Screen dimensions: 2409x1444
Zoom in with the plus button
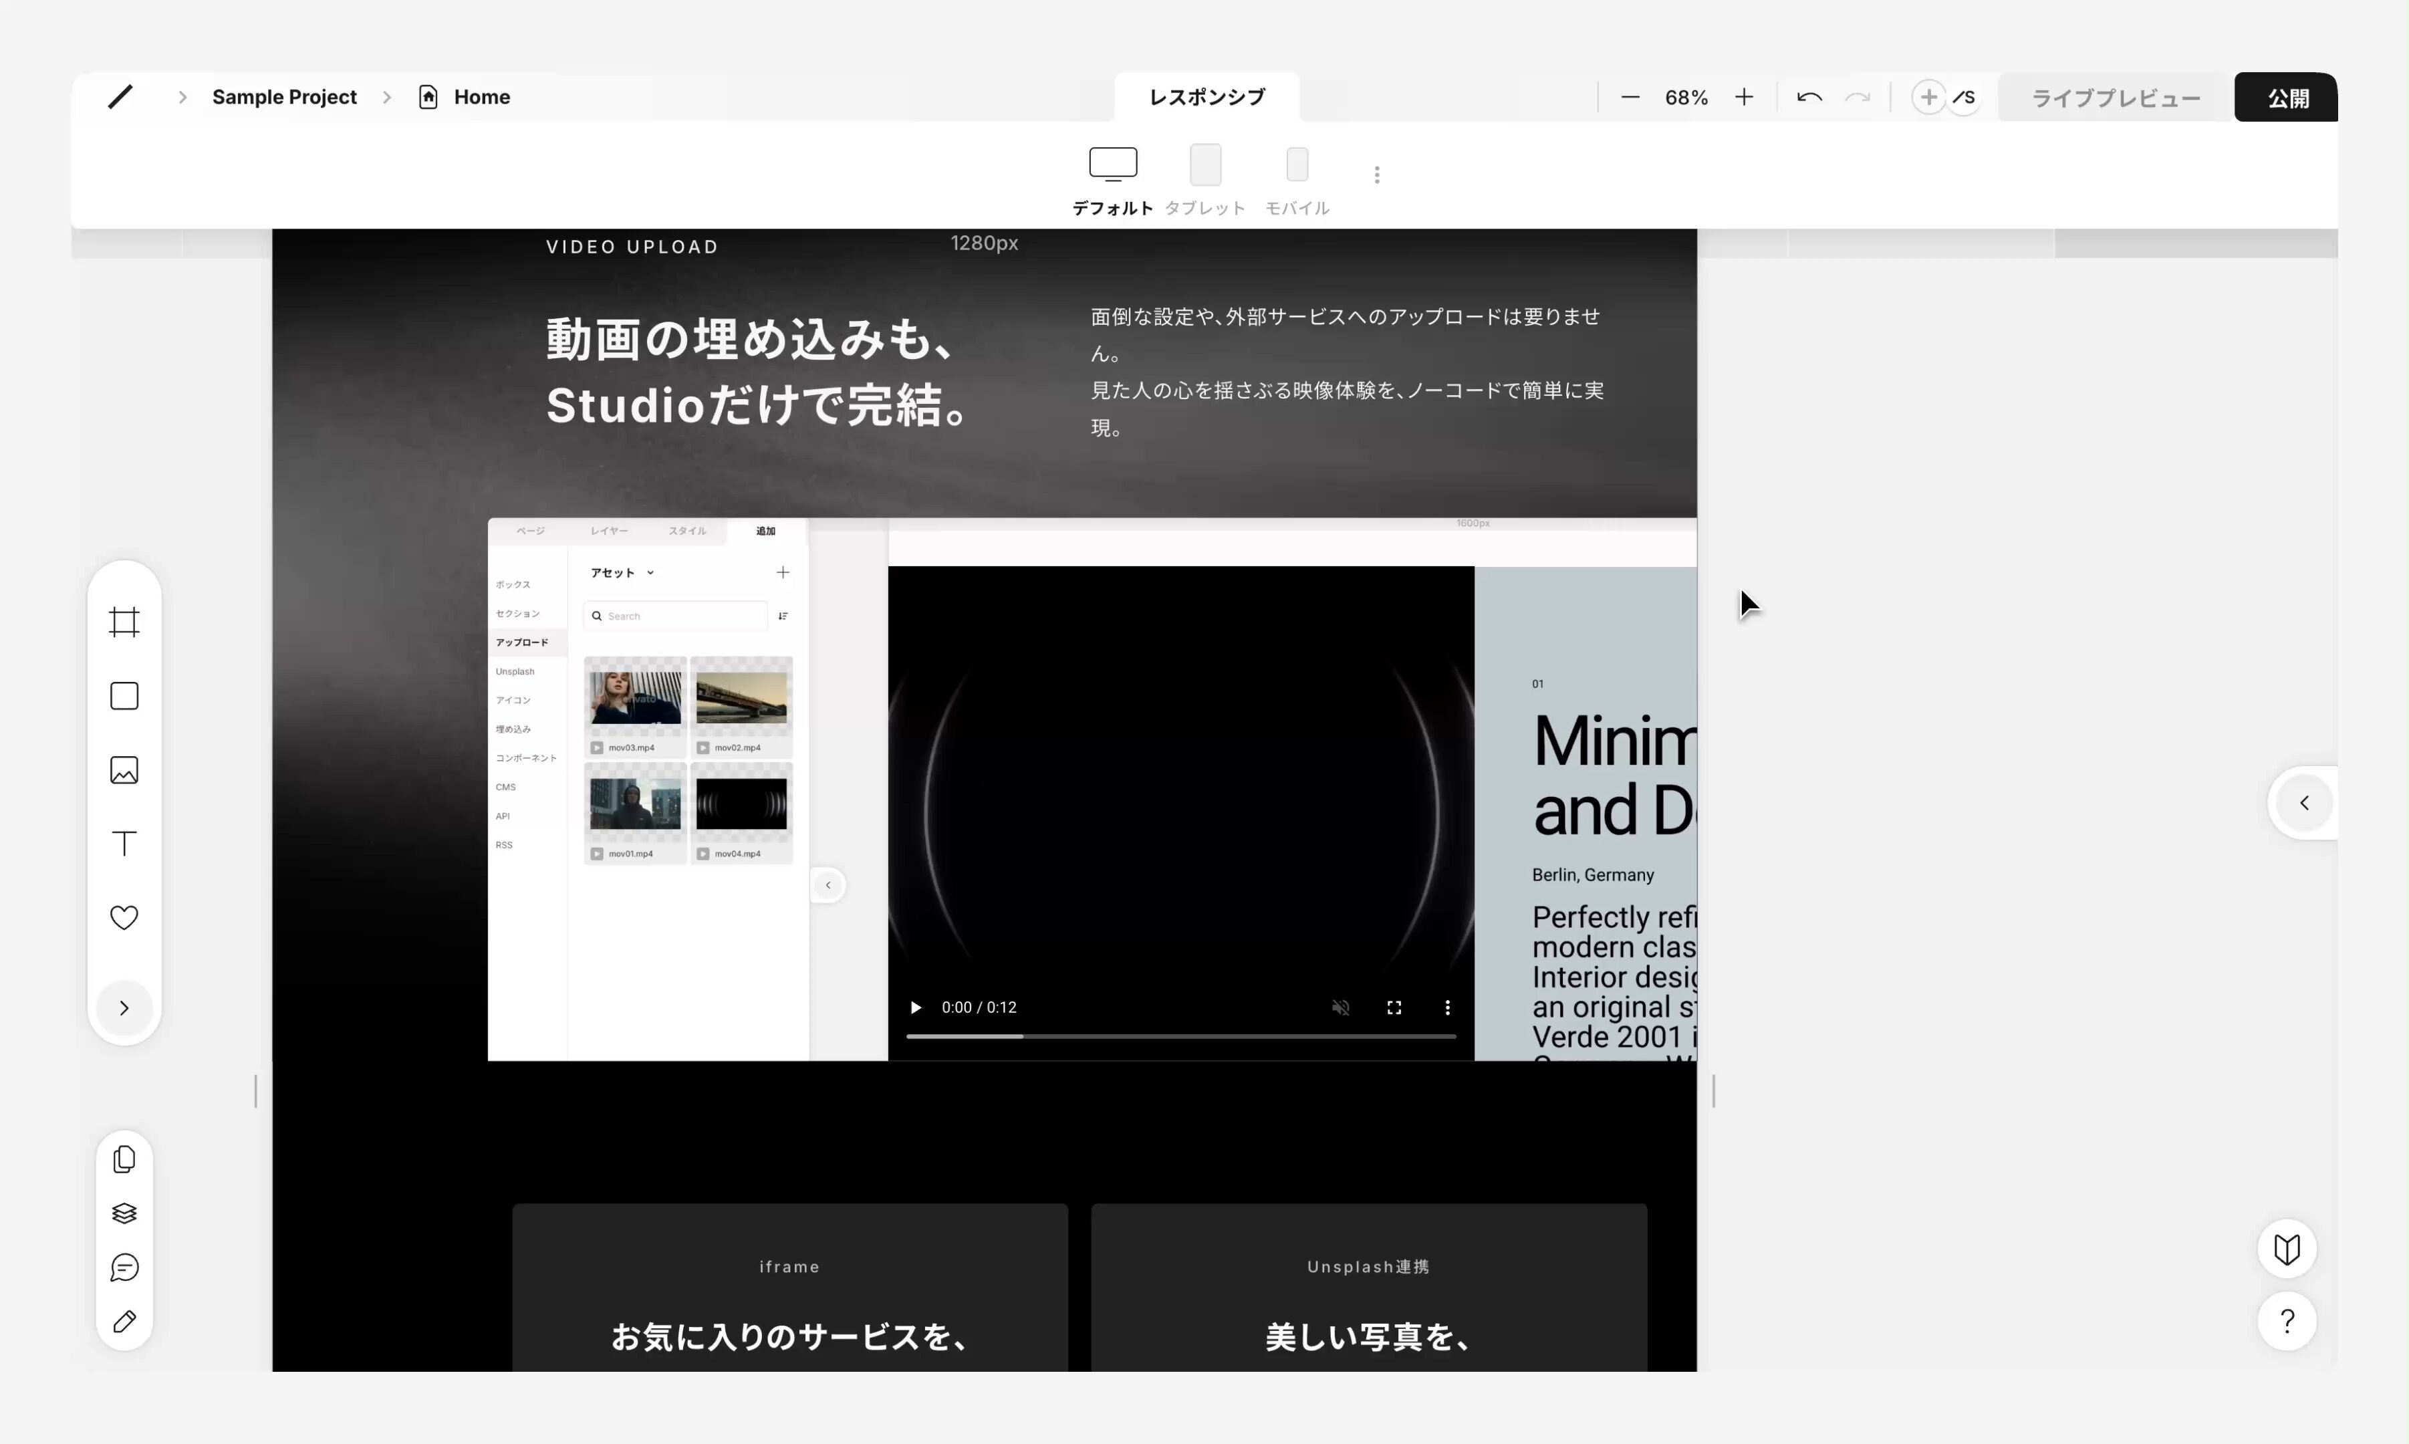(x=1743, y=96)
